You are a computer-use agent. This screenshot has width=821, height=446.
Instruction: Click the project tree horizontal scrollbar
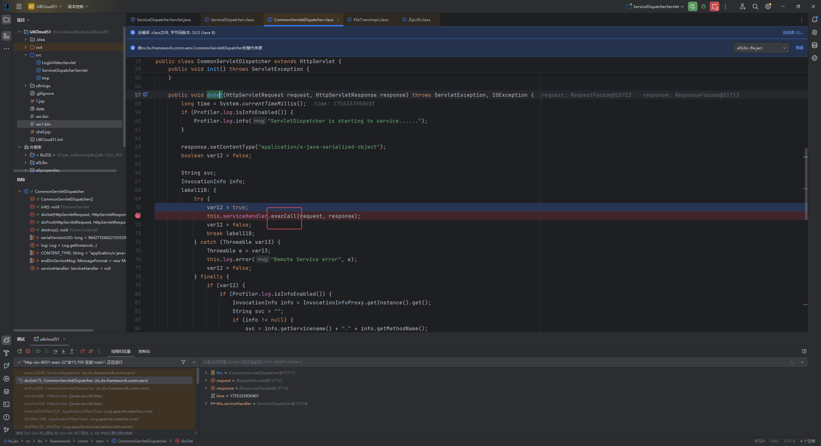click(64, 171)
